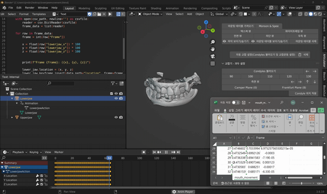Toggle the camera view gizmo
Screen dimensions: 327x194
coord(213,56)
